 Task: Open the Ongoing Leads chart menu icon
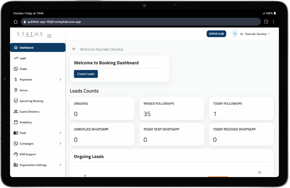click(260, 172)
